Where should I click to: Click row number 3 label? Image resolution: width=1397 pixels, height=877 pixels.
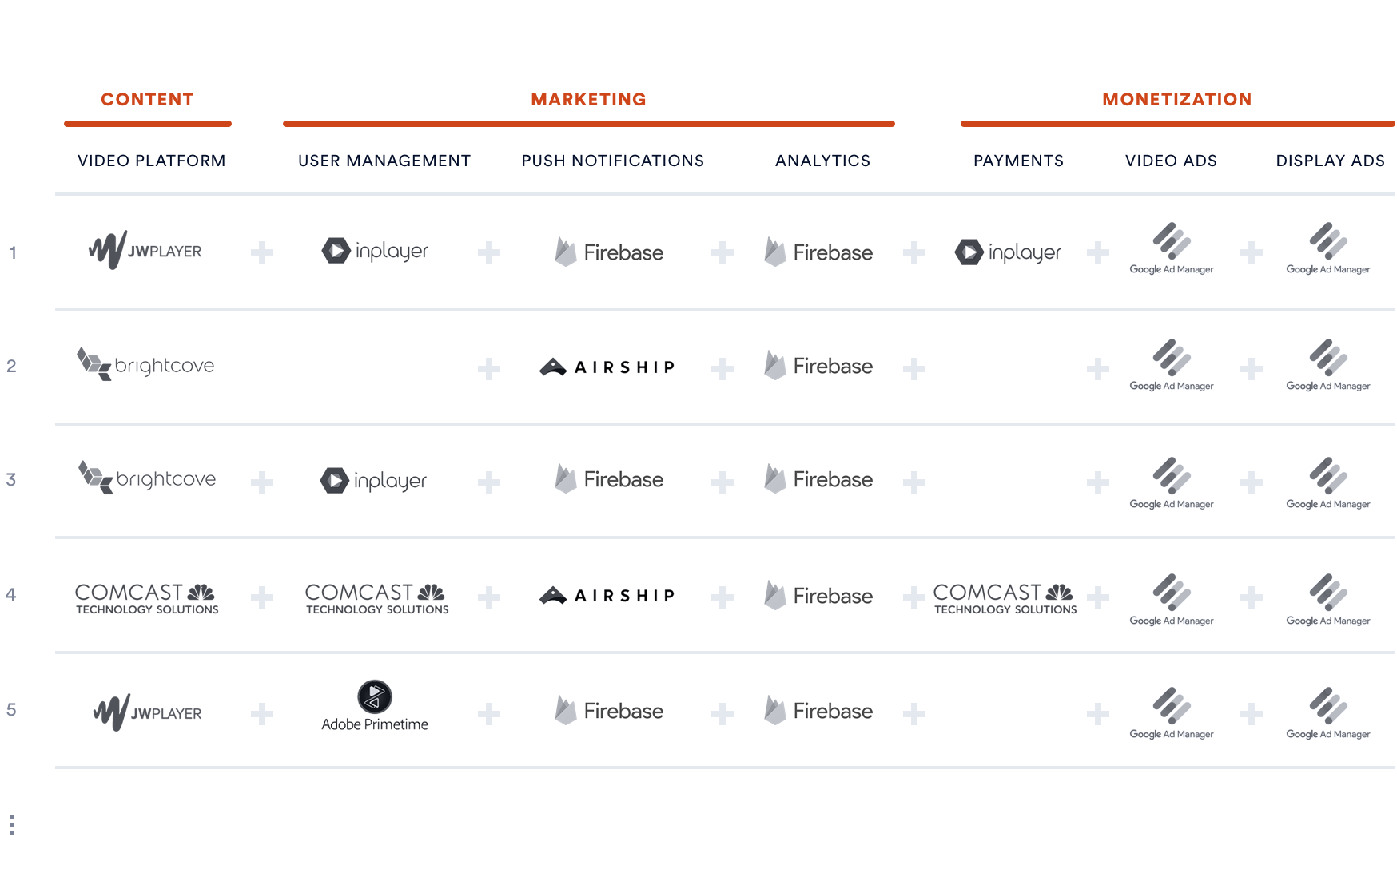[x=11, y=480]
